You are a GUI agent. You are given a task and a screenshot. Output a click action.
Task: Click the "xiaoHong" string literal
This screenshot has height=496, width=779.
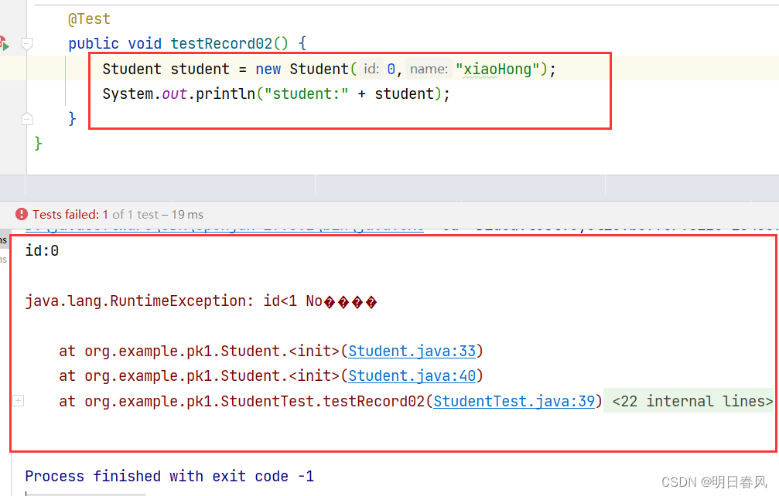click(x=497, y=69)
